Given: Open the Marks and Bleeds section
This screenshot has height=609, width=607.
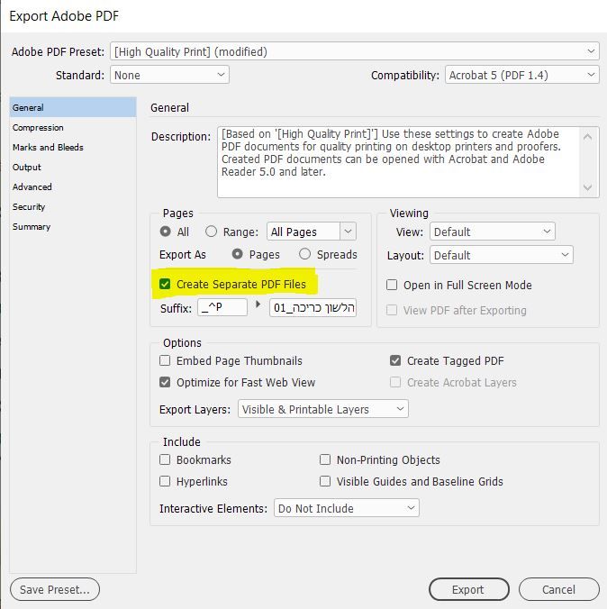Looking at the screenshot, I should click(48, 148).
